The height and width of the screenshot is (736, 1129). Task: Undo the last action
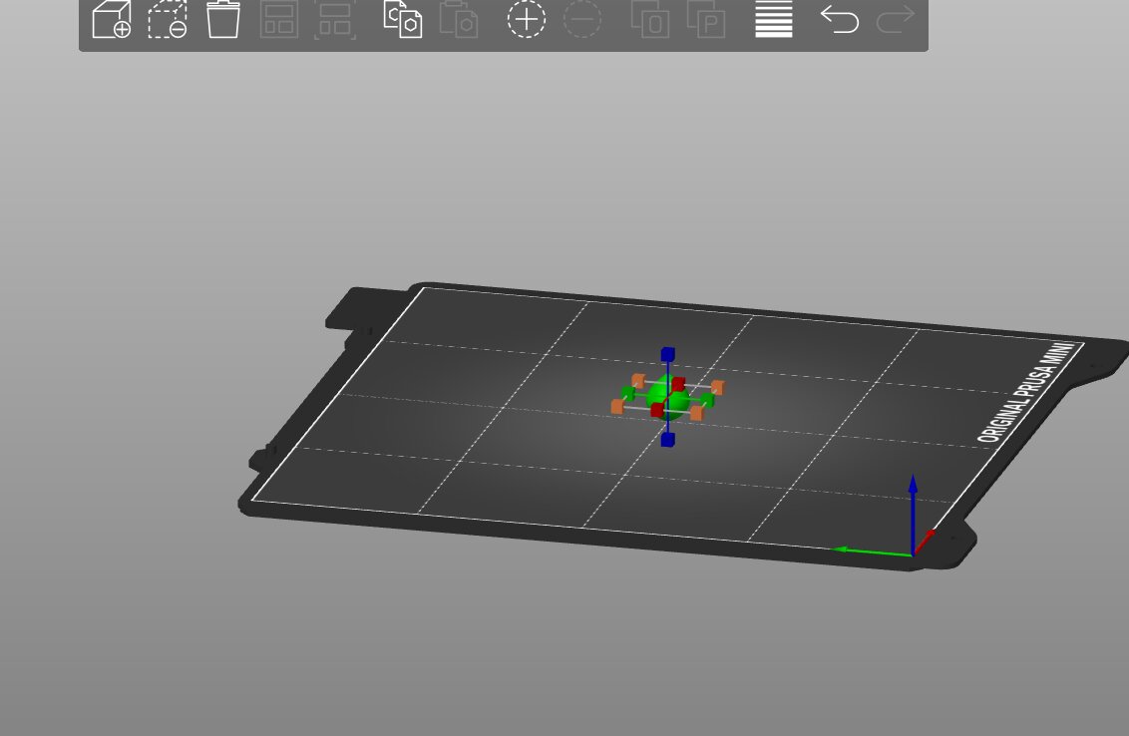point(840,19)
